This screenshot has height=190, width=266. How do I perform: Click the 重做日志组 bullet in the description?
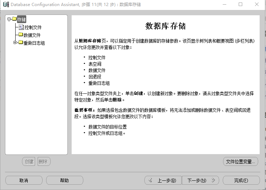(99, 83)
